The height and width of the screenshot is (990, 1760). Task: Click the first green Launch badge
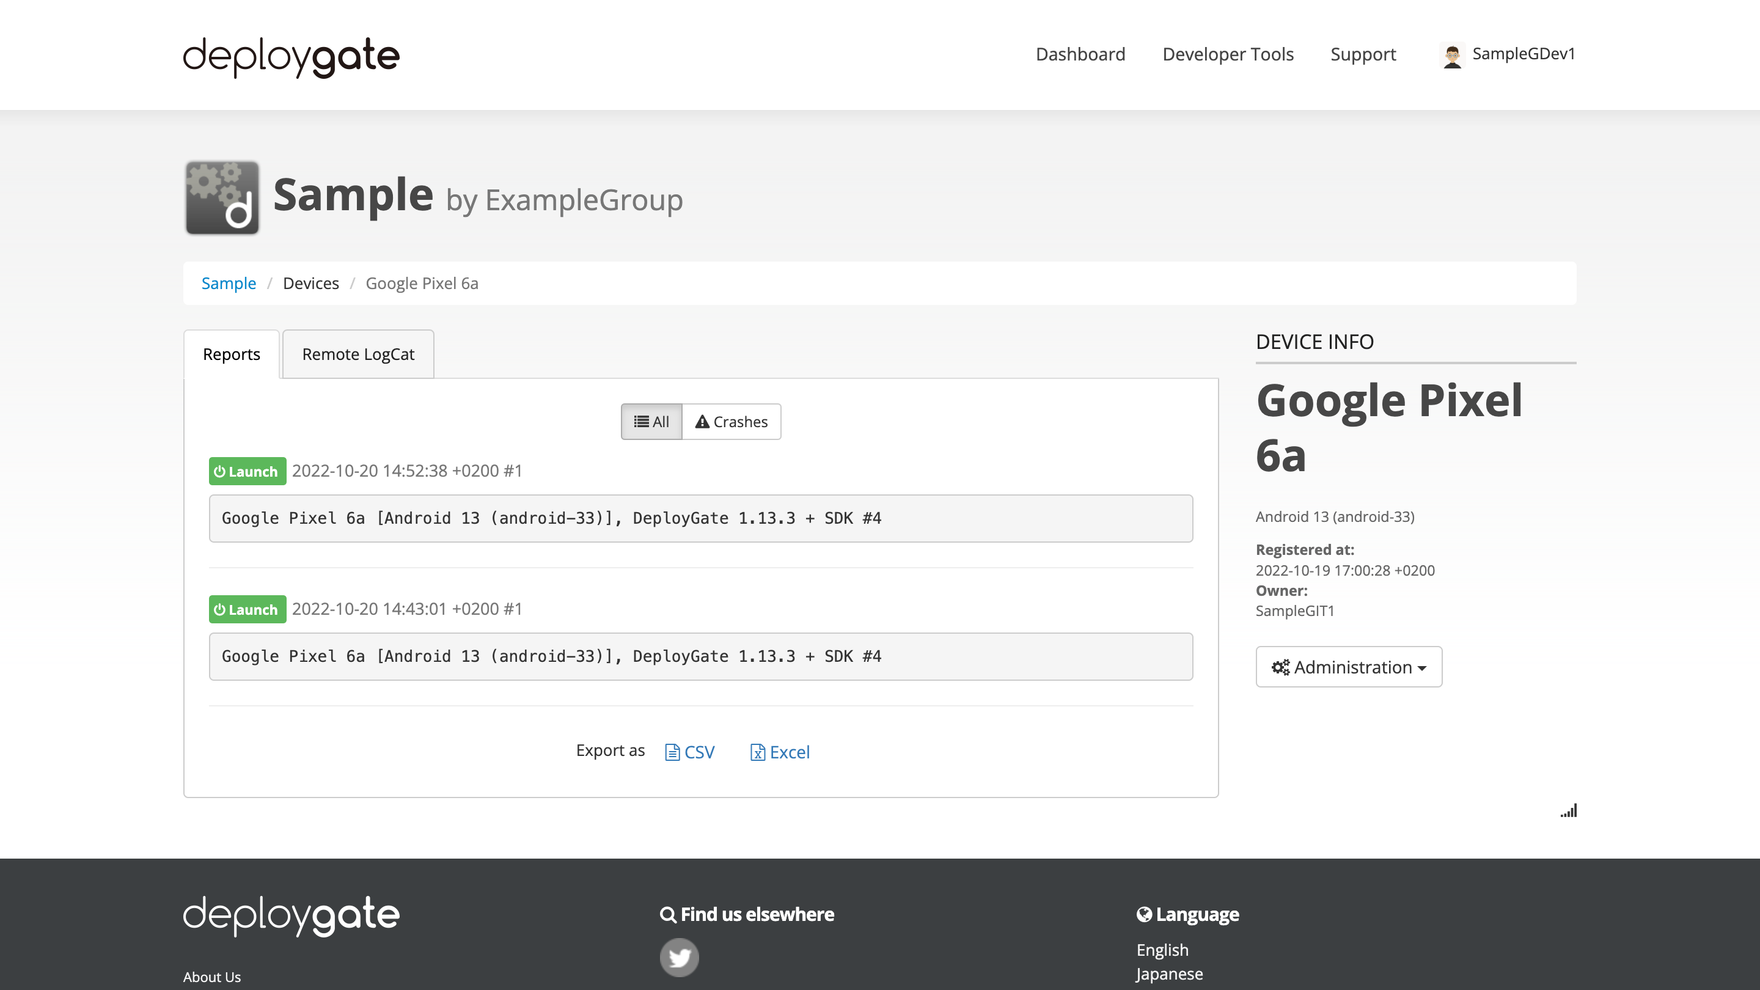(x=247, y=471)
